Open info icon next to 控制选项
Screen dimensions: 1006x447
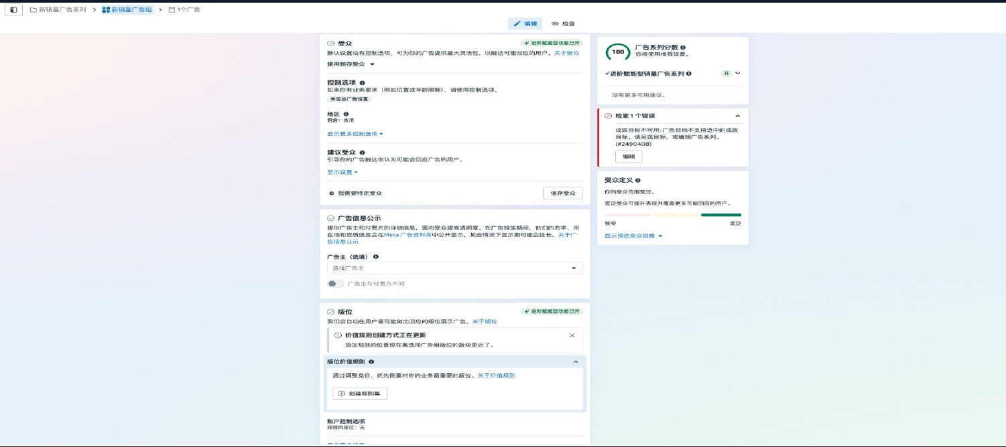tap(363, 83)
